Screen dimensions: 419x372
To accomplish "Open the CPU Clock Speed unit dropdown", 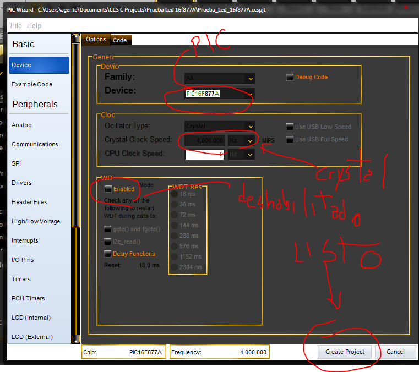I will (x=250, y=155).
